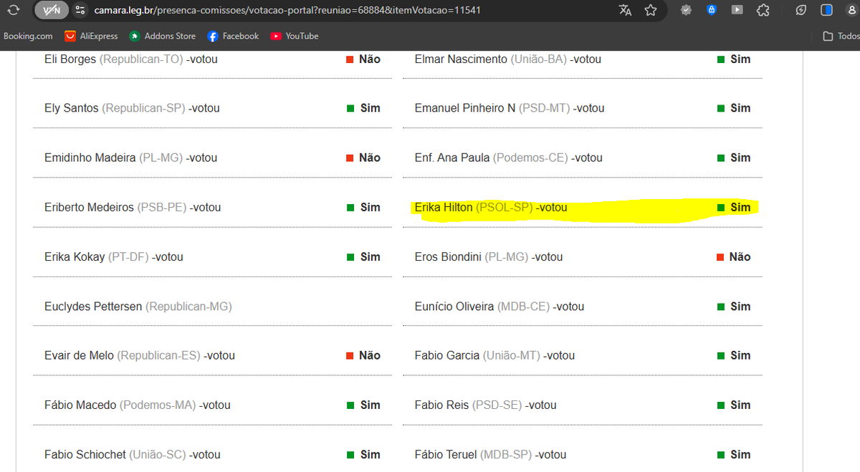Click the Sim vote of Fabio Reis

tap(734, 405)
